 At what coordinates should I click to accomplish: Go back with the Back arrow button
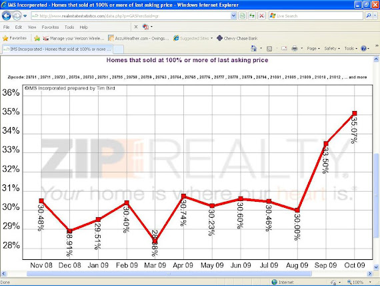coord(6,16)
